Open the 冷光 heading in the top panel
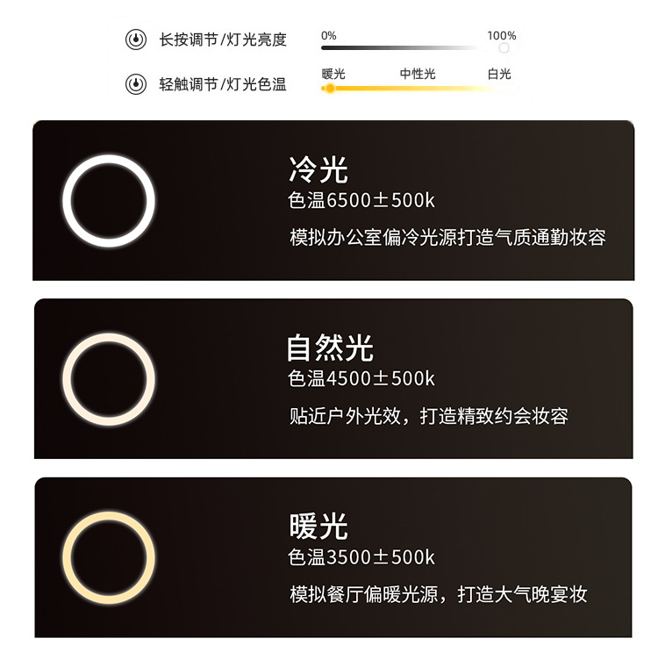Viewport: 658px width, 667px height. pos(318,169)
